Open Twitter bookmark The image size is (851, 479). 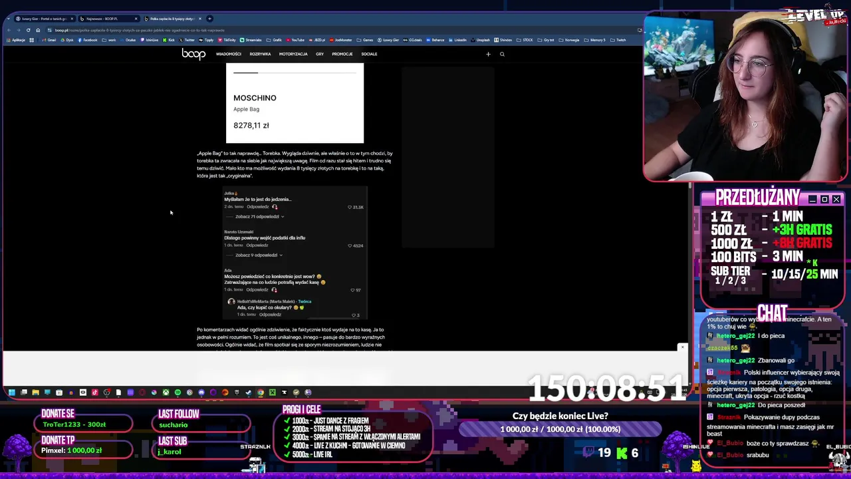pyautogui.click(x=187, y=40)
